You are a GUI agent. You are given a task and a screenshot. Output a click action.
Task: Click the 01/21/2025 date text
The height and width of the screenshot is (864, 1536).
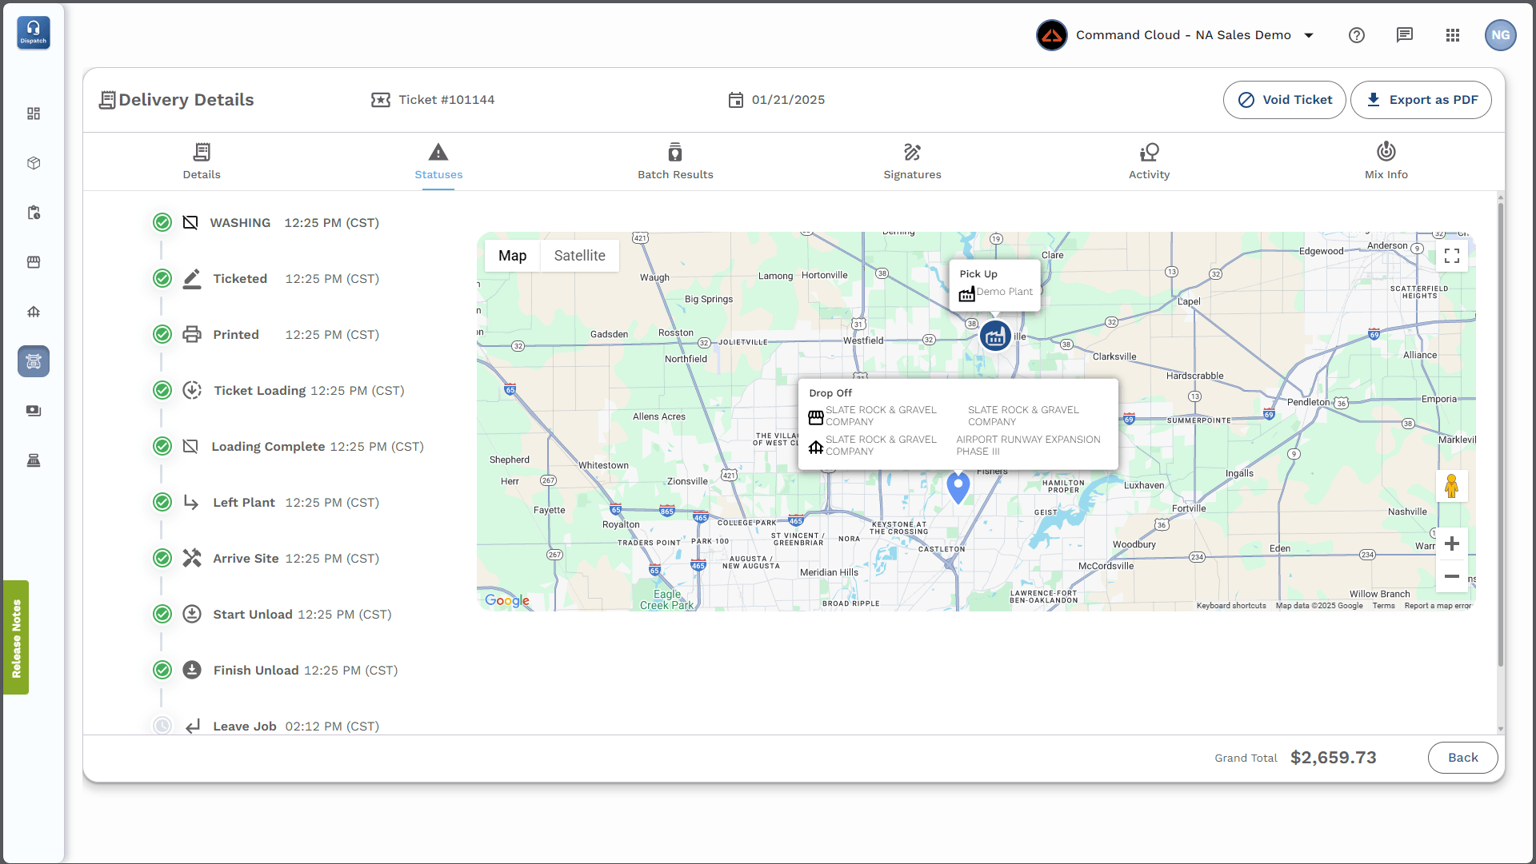(x=788, y=100)
